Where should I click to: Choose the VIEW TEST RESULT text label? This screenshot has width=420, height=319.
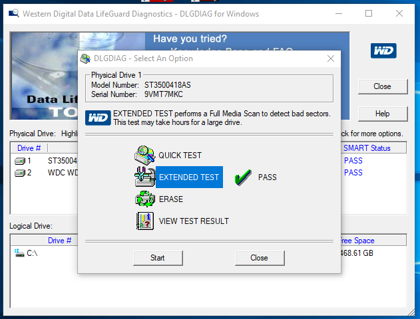pos(194,221)
